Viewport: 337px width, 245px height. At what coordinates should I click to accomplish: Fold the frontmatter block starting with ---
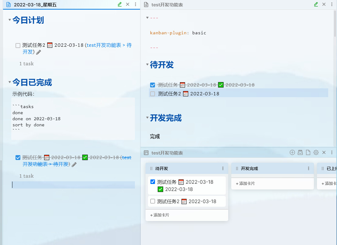point(147,18)
